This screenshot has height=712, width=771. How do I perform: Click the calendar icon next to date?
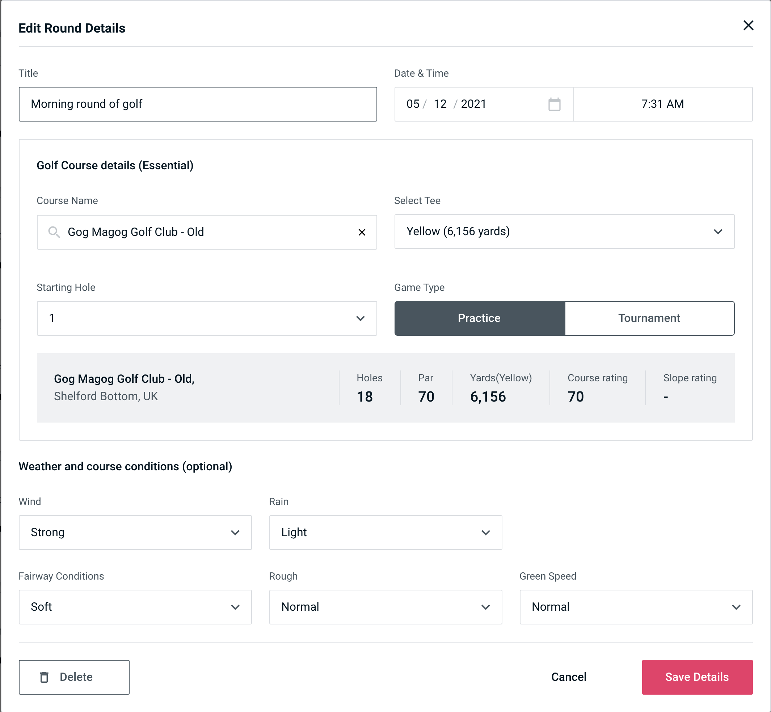tap(555, 105)
